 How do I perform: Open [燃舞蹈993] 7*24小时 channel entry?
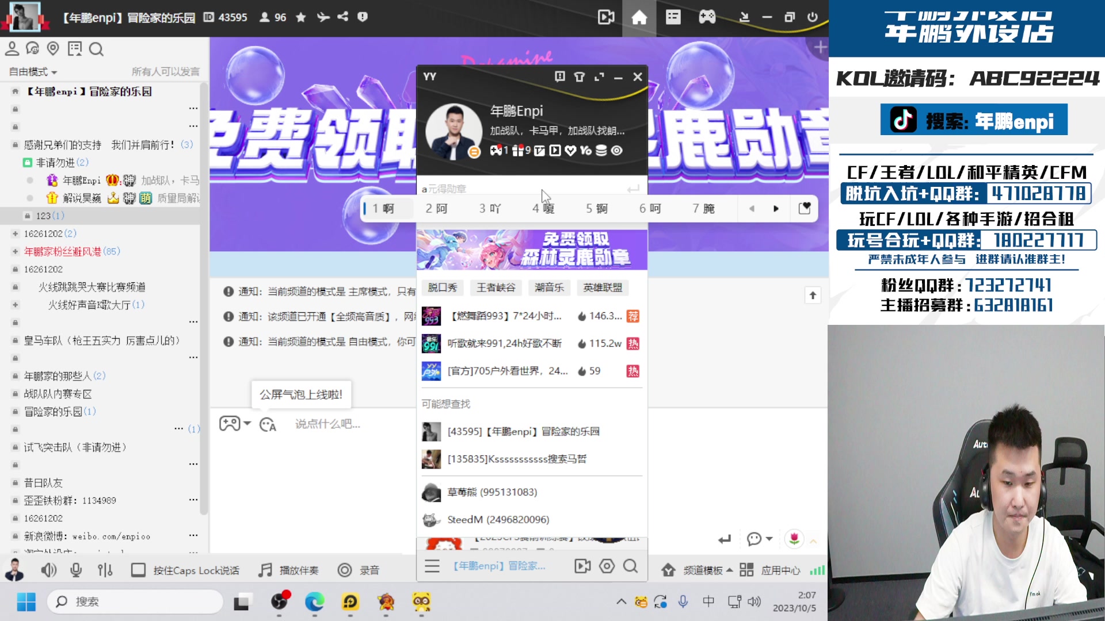click(x=531, y=316)
